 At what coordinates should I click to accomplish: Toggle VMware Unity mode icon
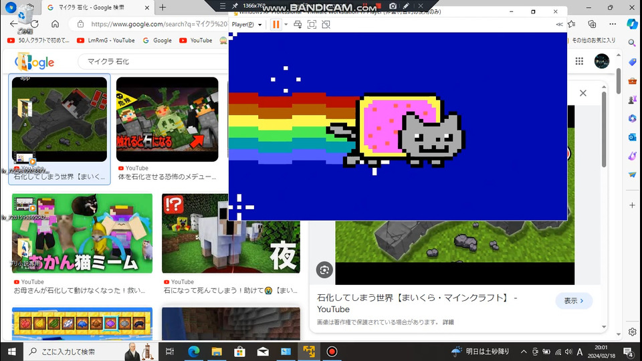(326, 25)
